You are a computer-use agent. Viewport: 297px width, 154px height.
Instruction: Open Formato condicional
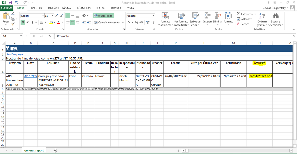[x=165, y=20]
